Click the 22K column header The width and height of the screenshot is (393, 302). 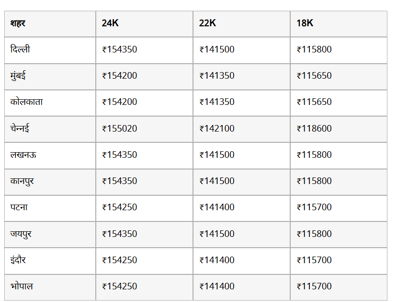tap(207, 23)
